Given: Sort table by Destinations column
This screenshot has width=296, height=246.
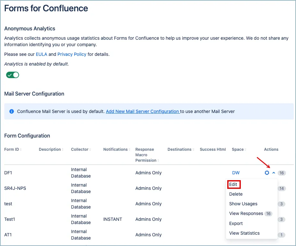Looking at the screenshot, I should (181, 149).
